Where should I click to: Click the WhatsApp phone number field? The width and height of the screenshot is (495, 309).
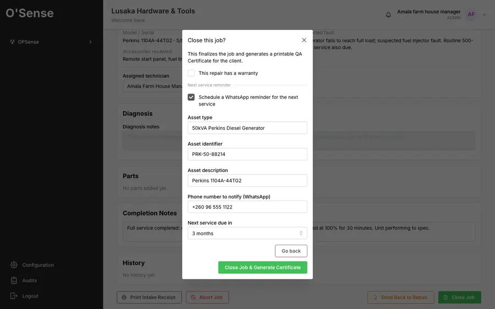click(x=247, y=207)
